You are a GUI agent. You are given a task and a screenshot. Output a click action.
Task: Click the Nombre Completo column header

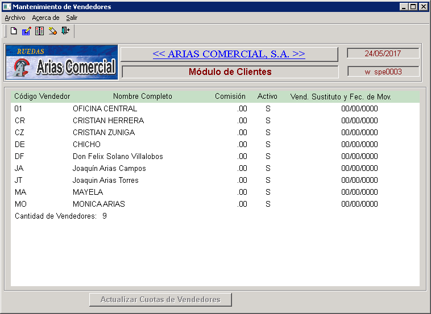click(x=143, y=97)
